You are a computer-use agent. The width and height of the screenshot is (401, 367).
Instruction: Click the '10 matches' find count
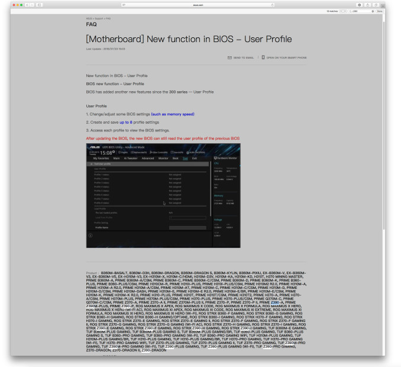pos(332,11)
